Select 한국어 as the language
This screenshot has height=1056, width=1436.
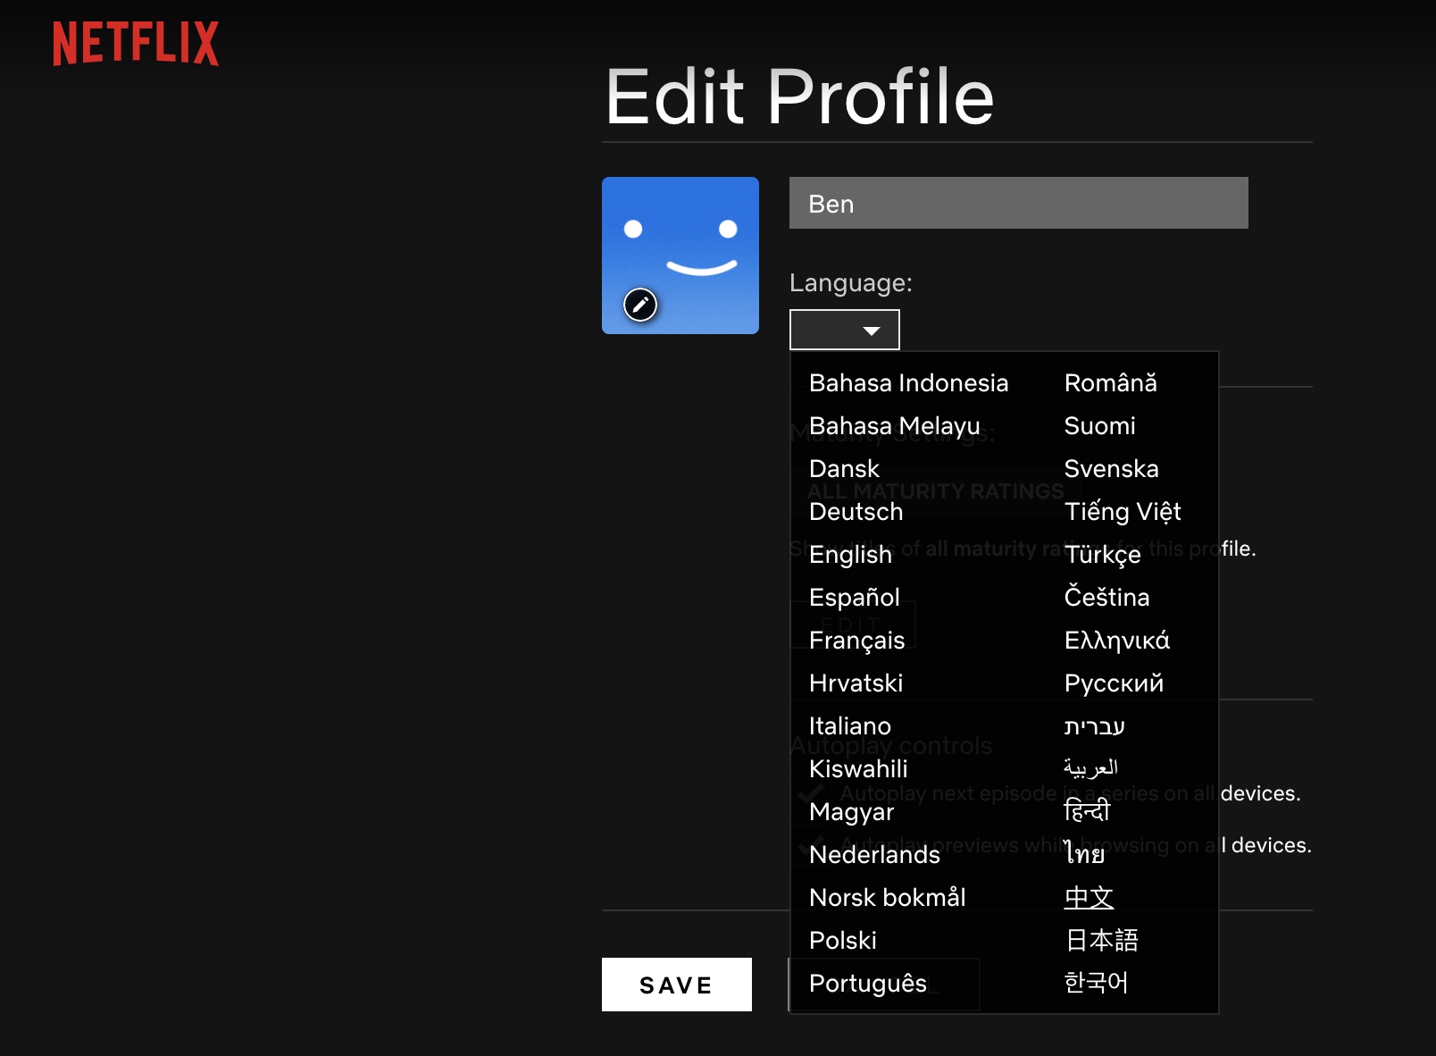(1096, 983)
